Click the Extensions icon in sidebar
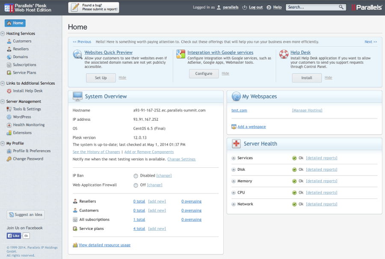 (9, 133)
